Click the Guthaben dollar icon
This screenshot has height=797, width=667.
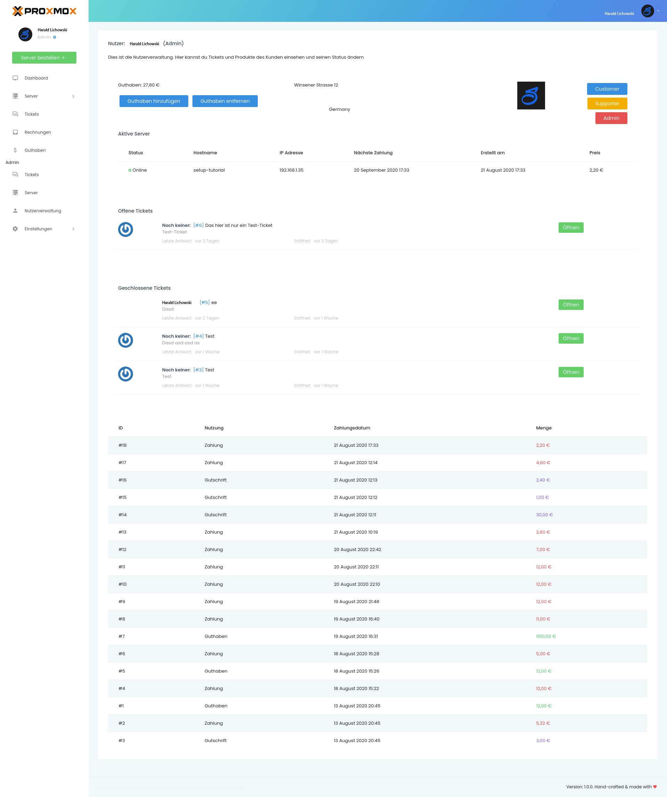[15, 150]
